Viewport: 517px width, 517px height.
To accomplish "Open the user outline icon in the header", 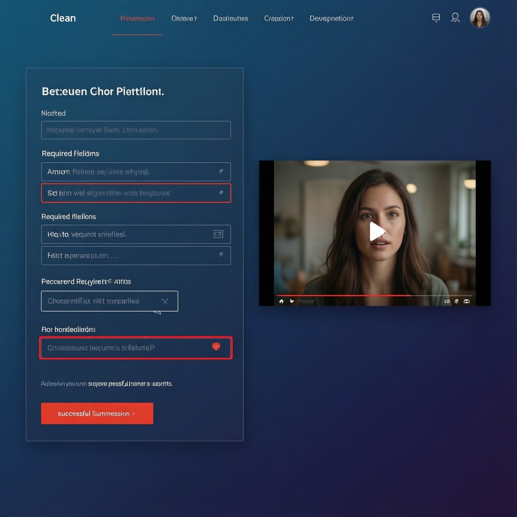I will pyautogui.click(x=455, y=18).
